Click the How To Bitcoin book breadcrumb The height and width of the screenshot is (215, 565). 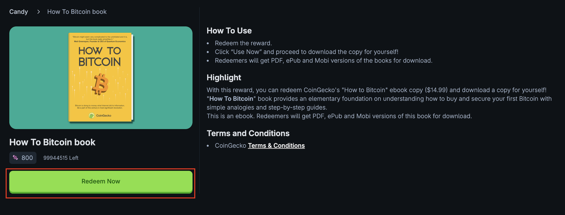[x=77, y=12]
